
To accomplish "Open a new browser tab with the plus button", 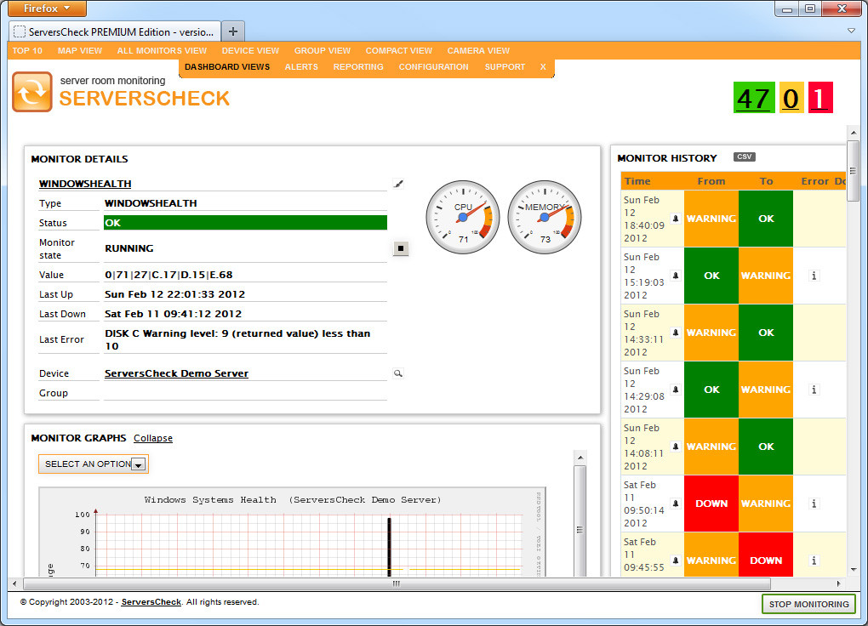I will 233,31.
